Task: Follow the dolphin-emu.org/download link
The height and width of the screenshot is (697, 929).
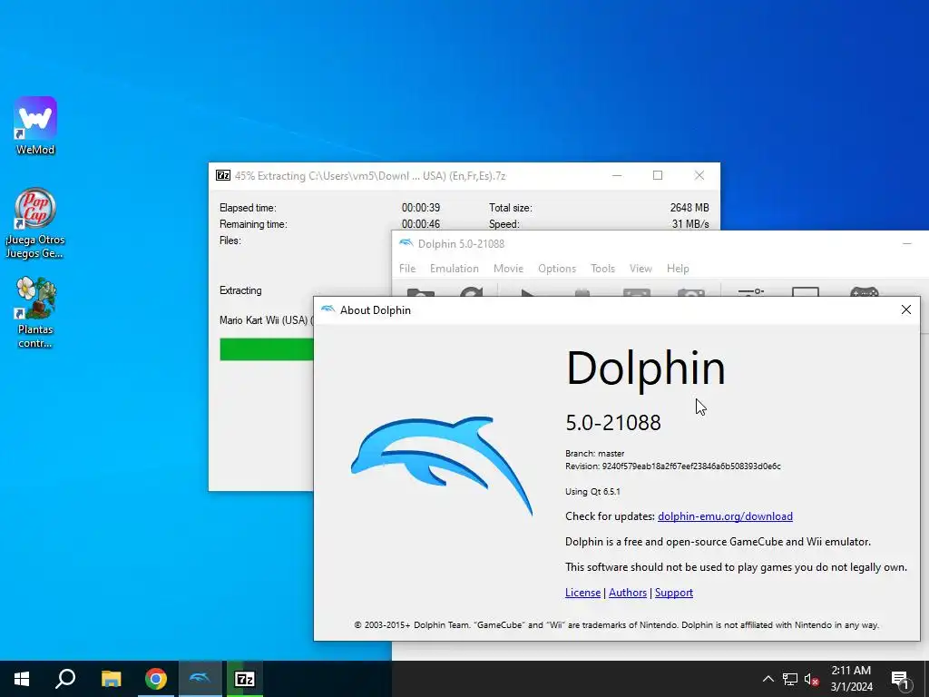Action: click(x=725, y=516)
